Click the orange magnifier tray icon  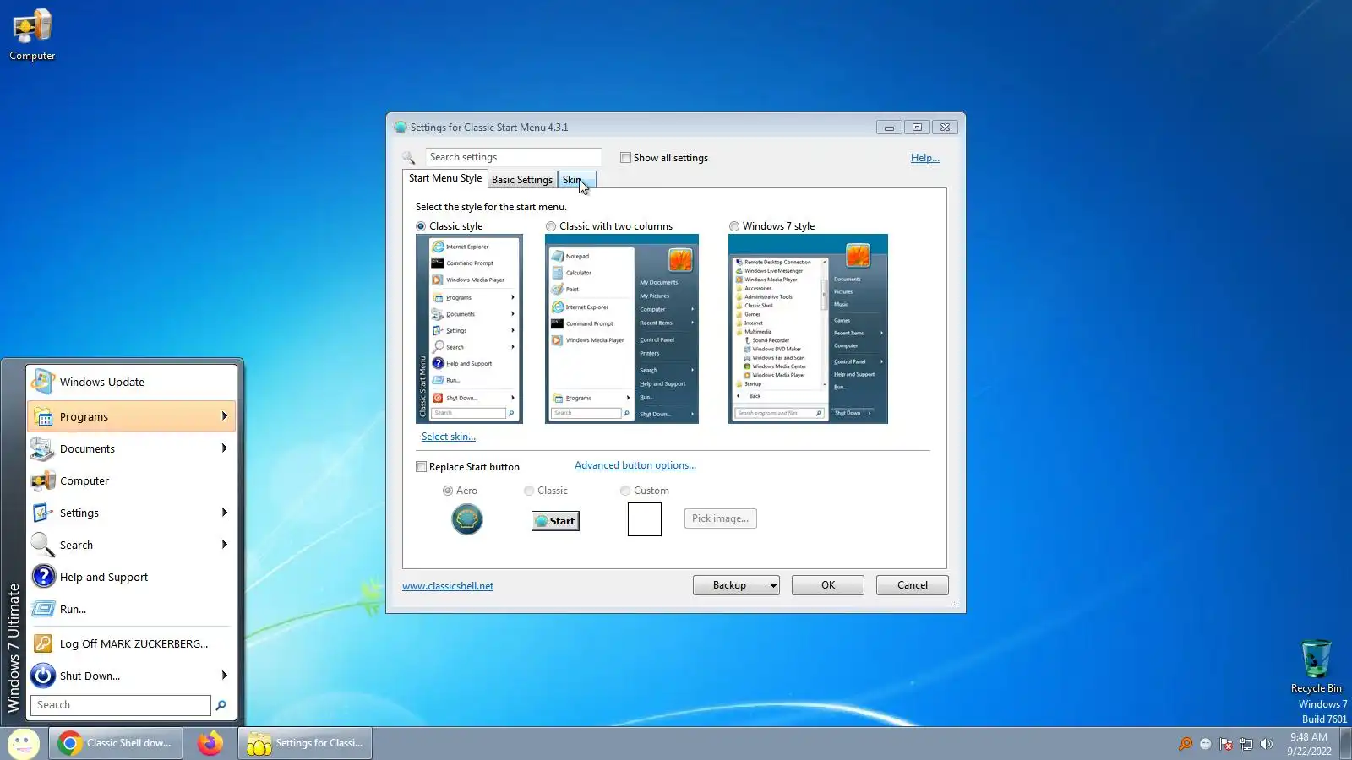(1186, 744)
